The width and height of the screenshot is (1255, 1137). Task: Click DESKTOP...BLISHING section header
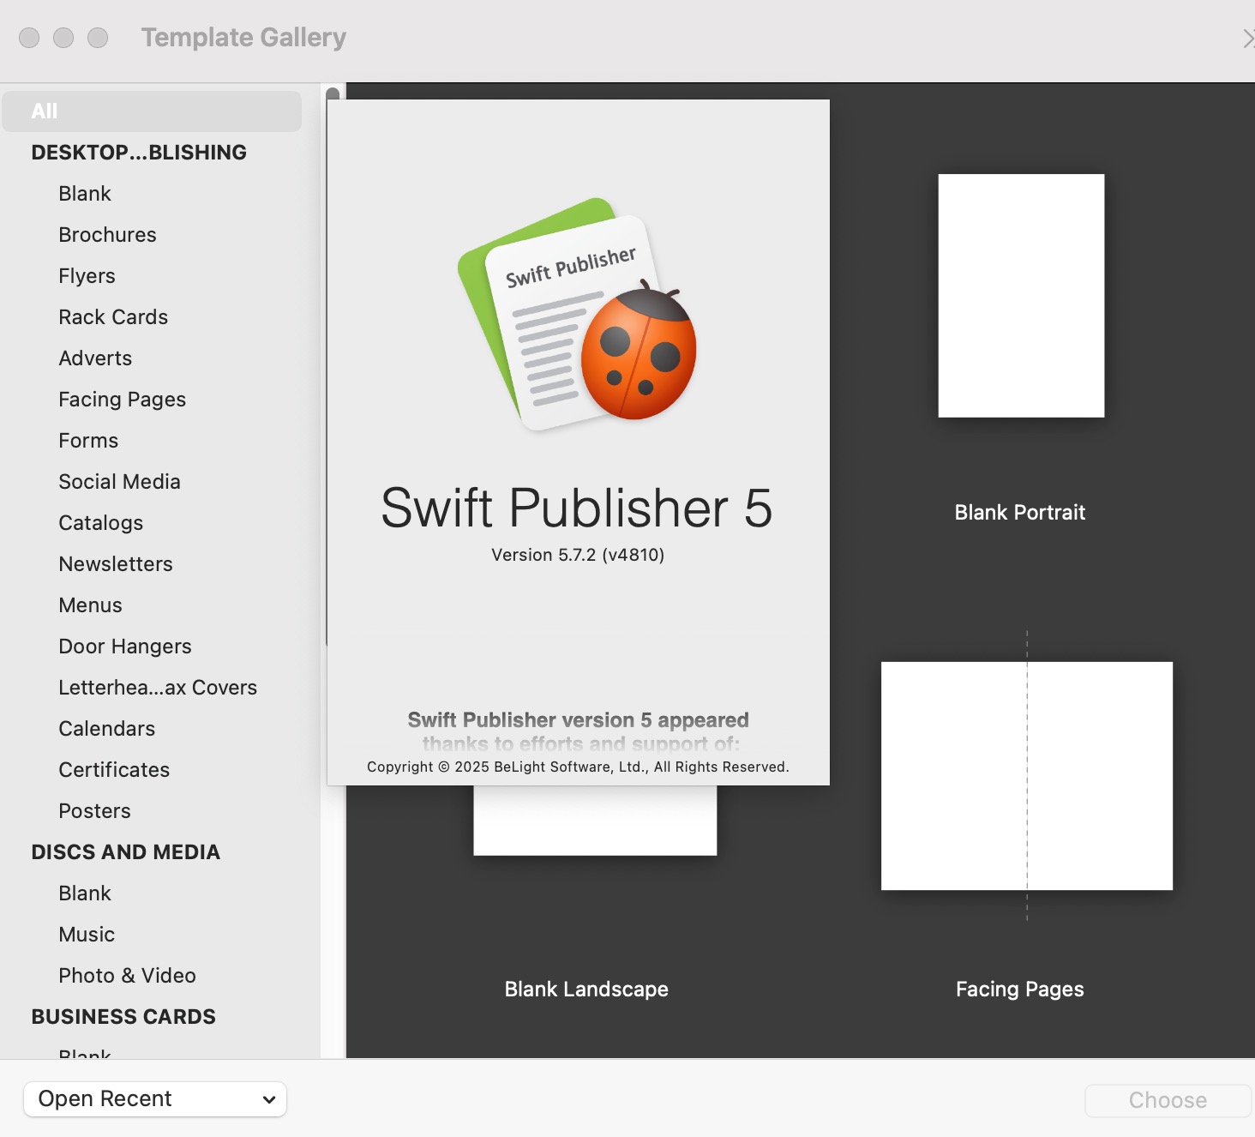click(139, 153)
